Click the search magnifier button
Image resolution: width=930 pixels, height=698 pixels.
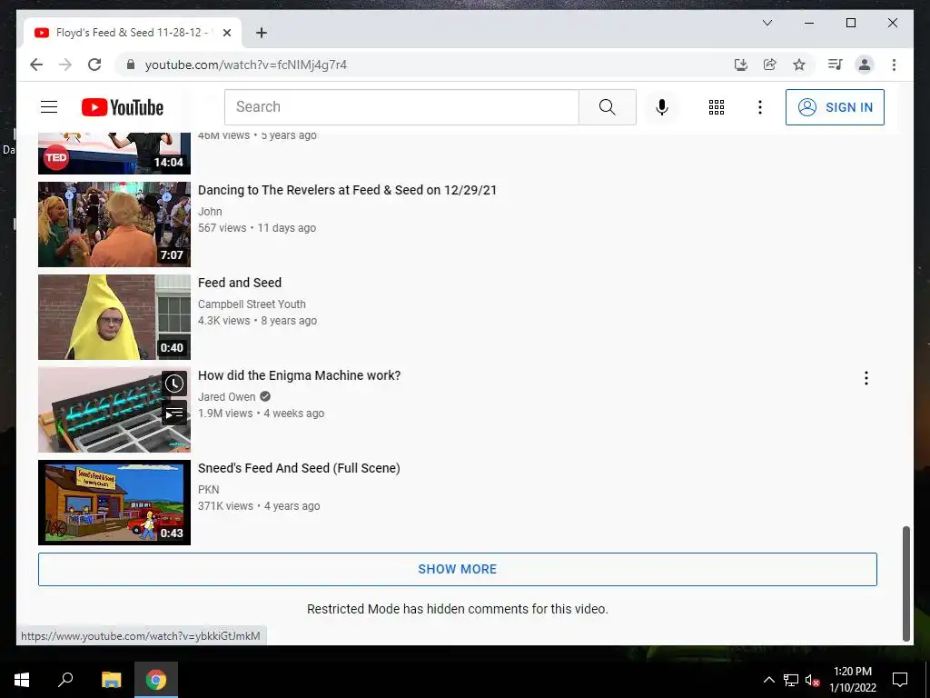608,107
